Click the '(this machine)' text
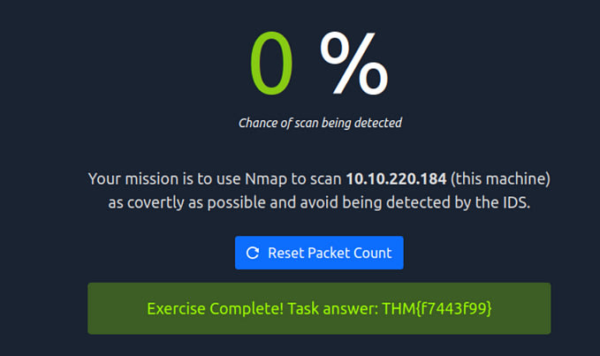This screenshot has width=600, height=356. [x=501, y=179]
